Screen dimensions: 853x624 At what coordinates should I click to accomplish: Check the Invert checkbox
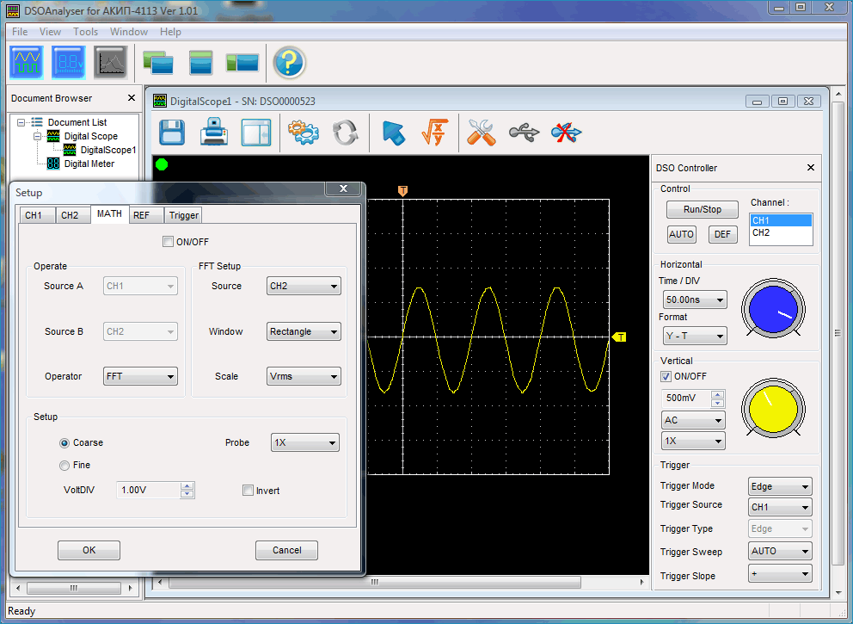pyautogui.click(x=249, y=491)
